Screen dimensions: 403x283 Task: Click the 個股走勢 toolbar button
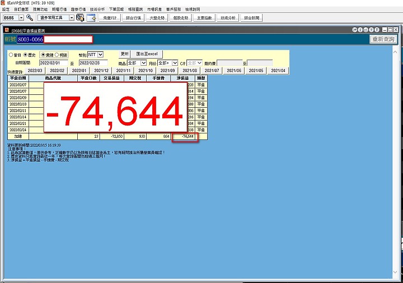181,18
